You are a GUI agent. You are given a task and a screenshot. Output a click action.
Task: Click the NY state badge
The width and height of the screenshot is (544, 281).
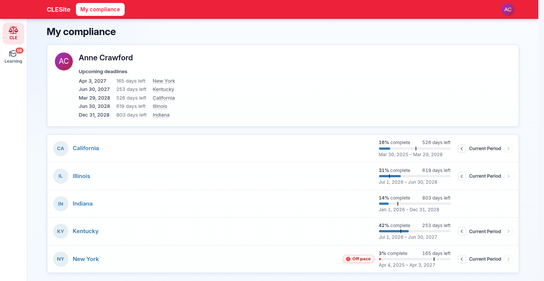[61, 259]
